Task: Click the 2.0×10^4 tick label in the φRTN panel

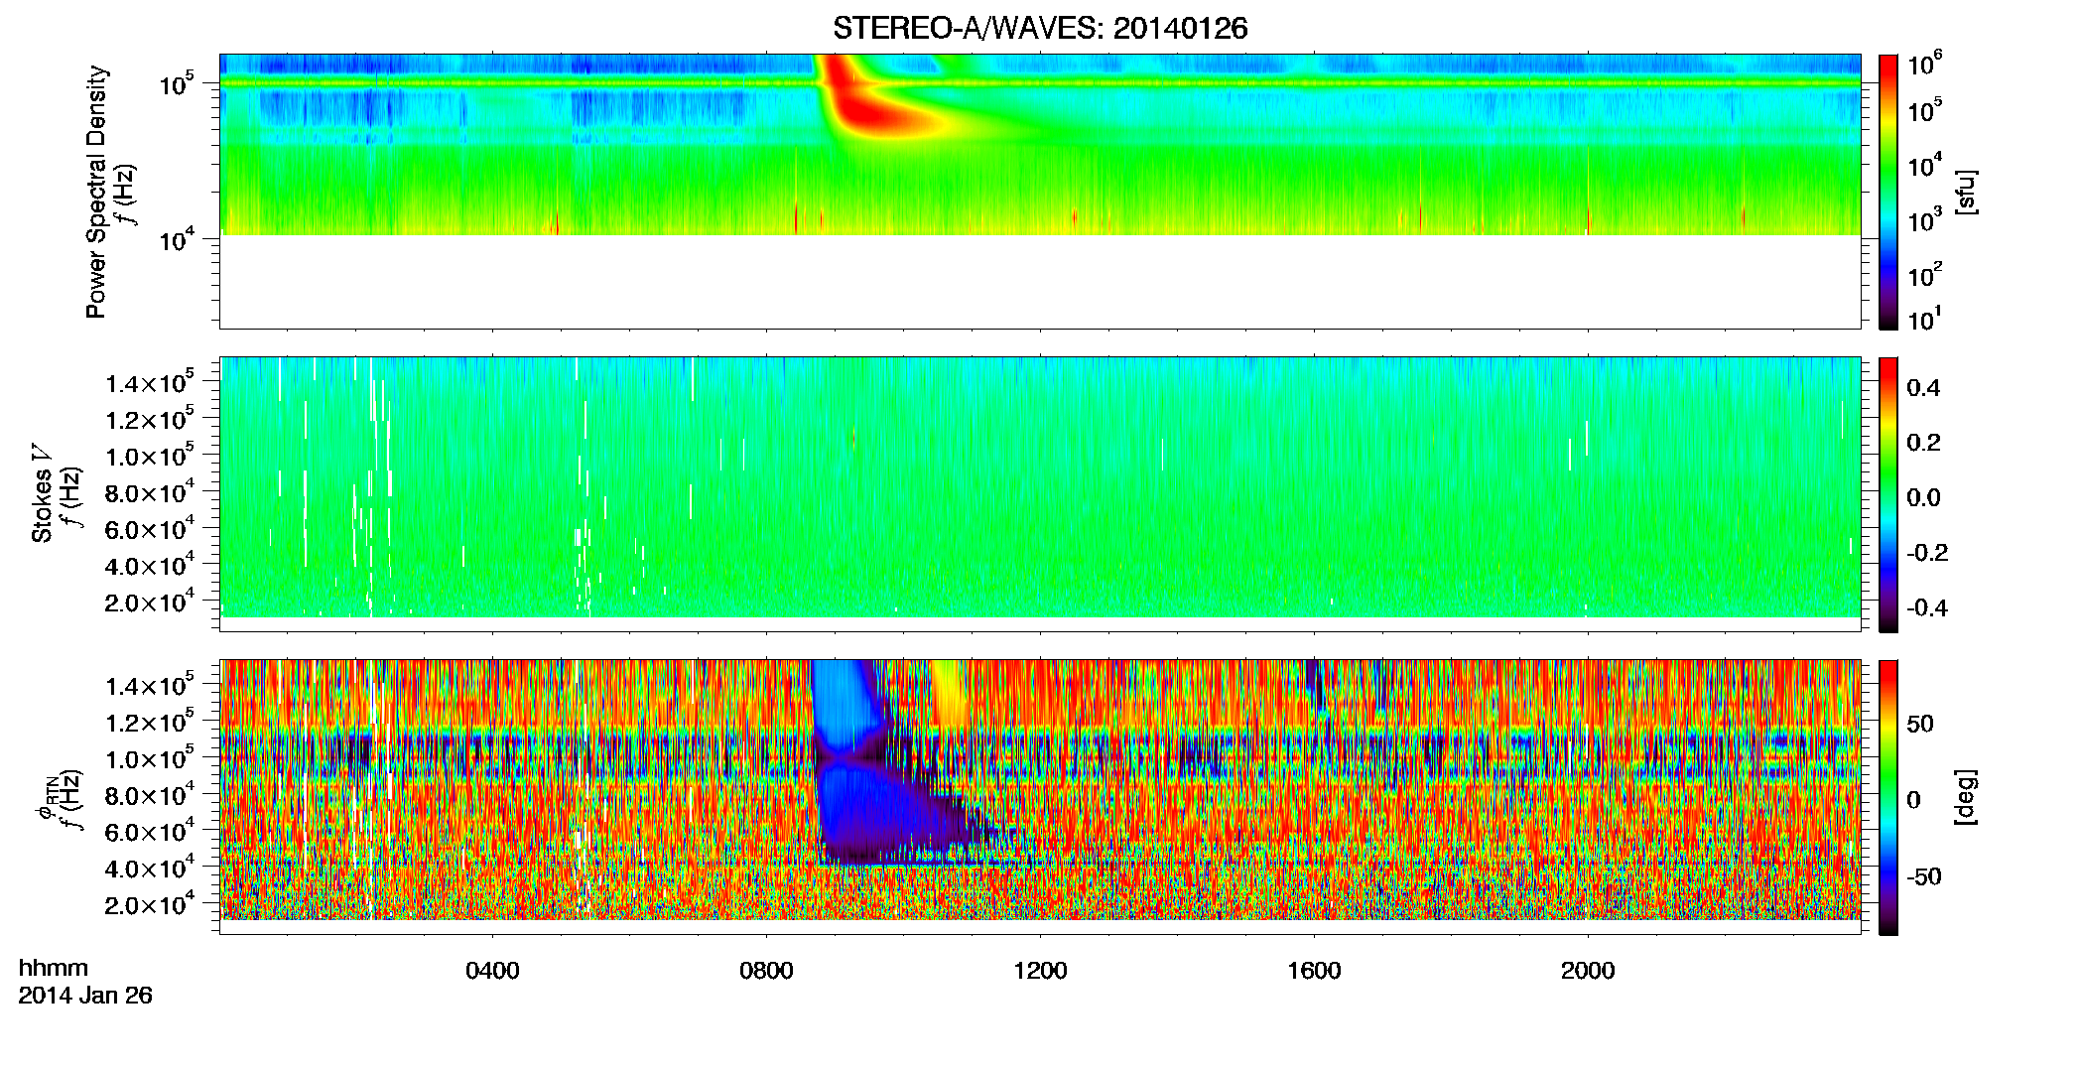Action: tap(149, 904)
